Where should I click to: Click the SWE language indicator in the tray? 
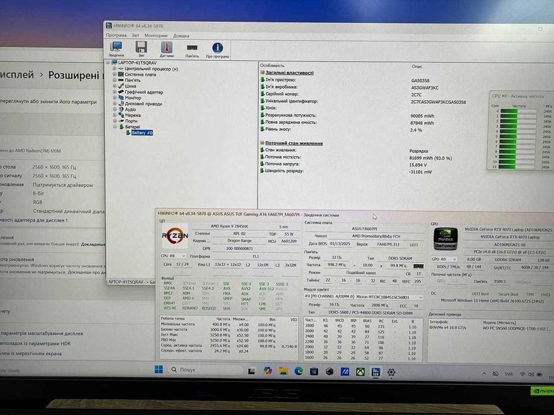509,374
